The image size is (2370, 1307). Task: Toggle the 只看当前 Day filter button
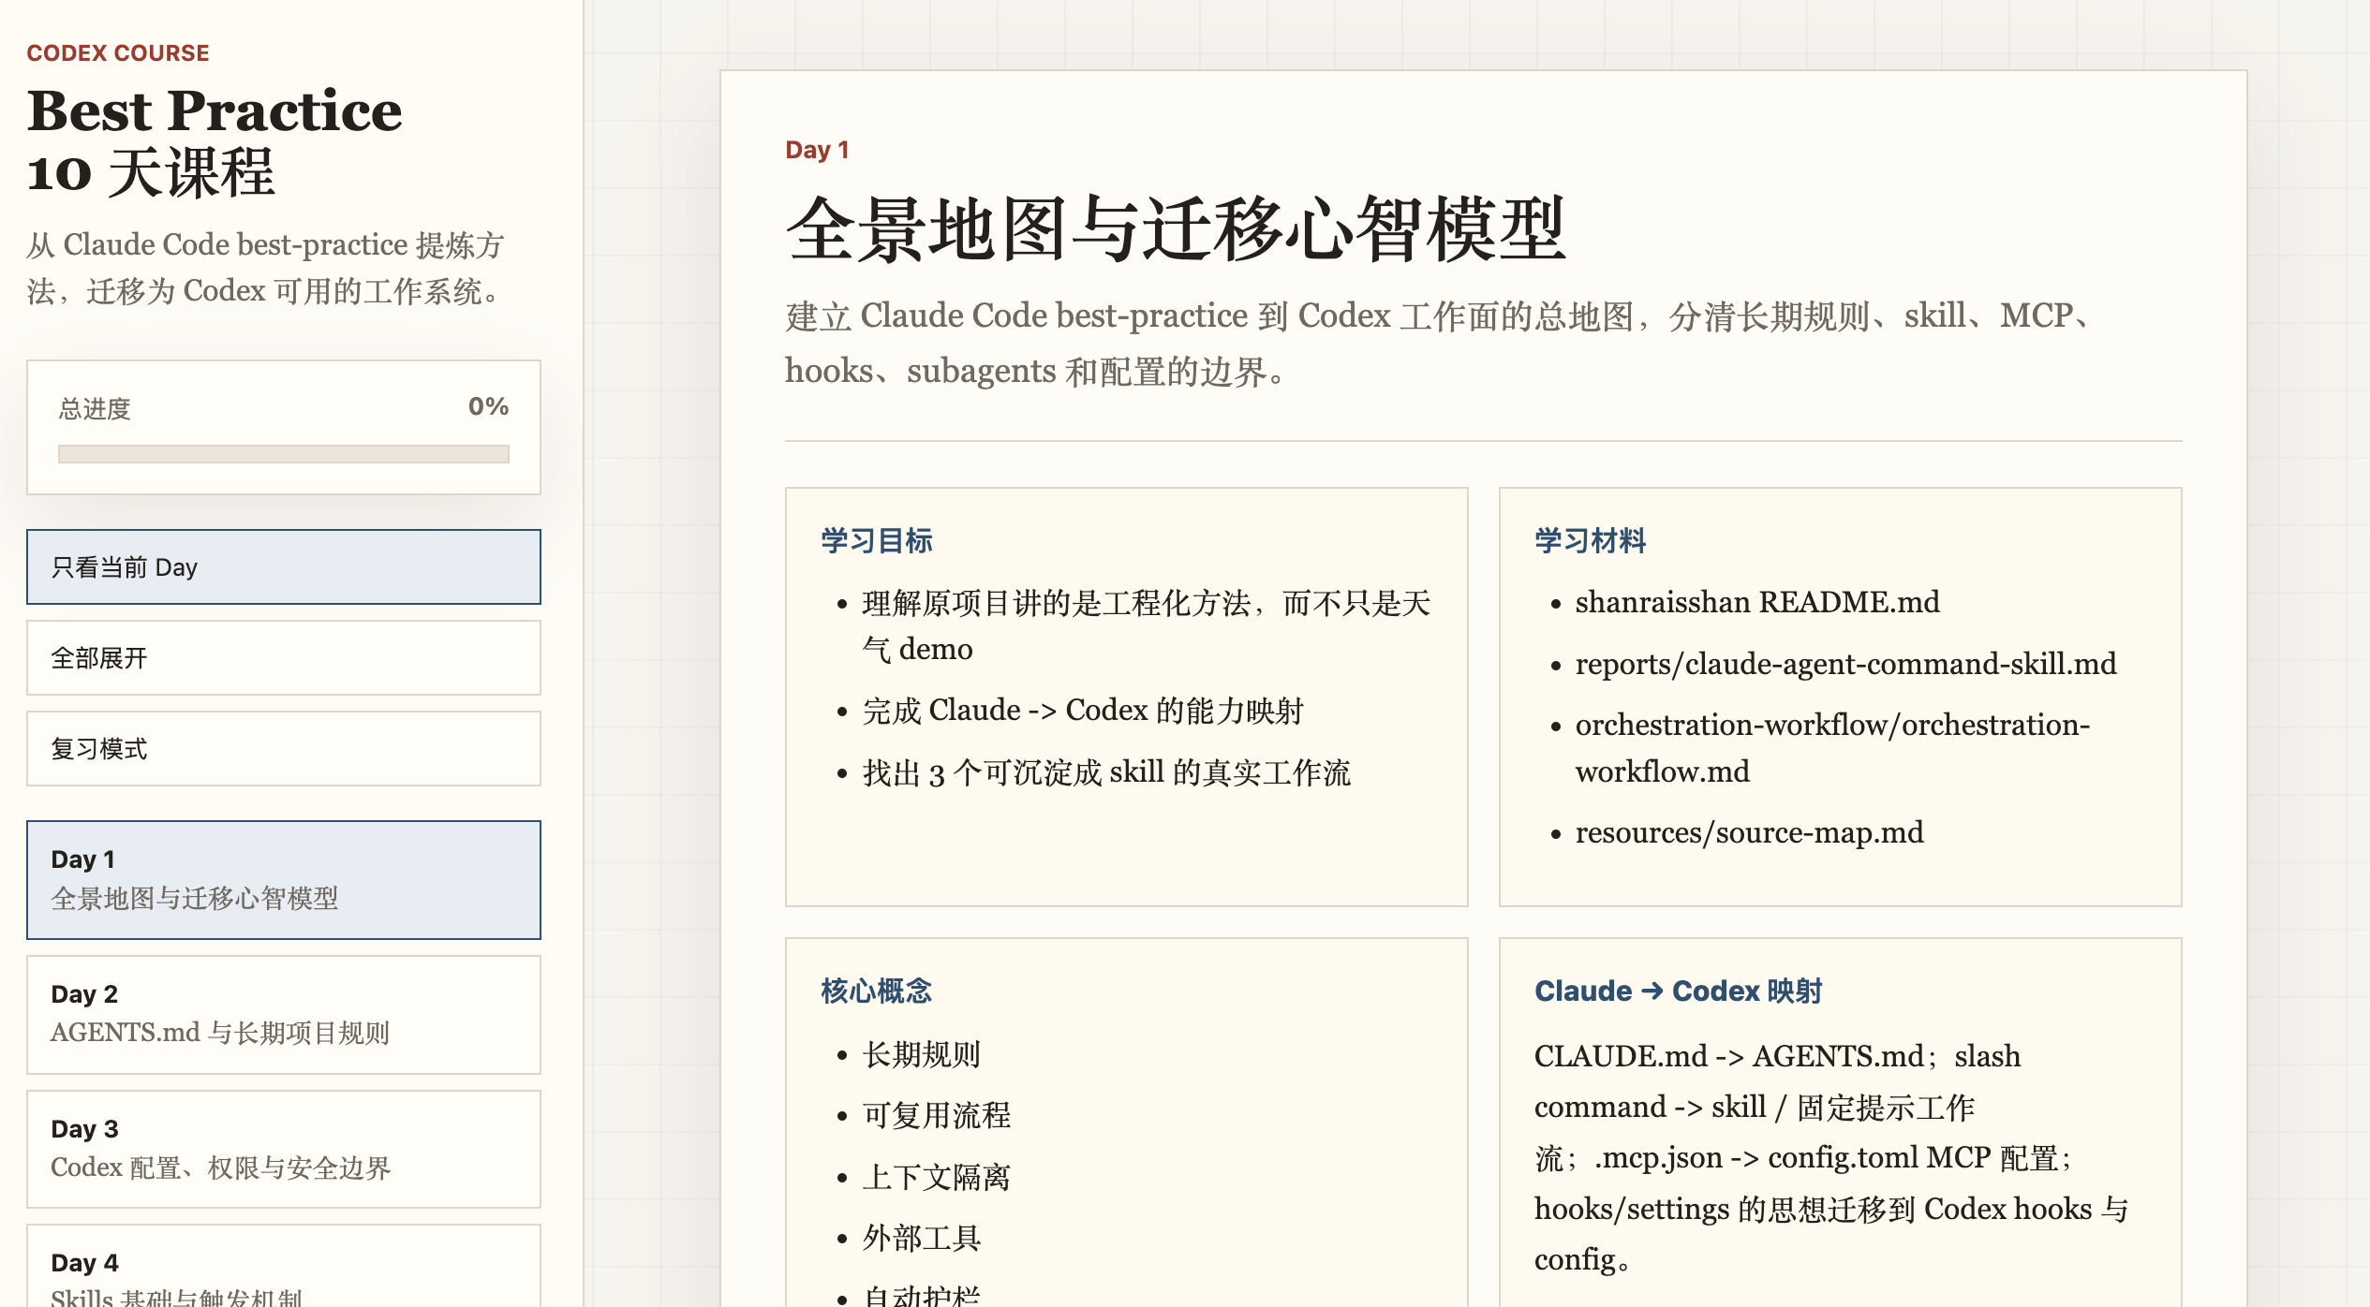tap(284, 566)
